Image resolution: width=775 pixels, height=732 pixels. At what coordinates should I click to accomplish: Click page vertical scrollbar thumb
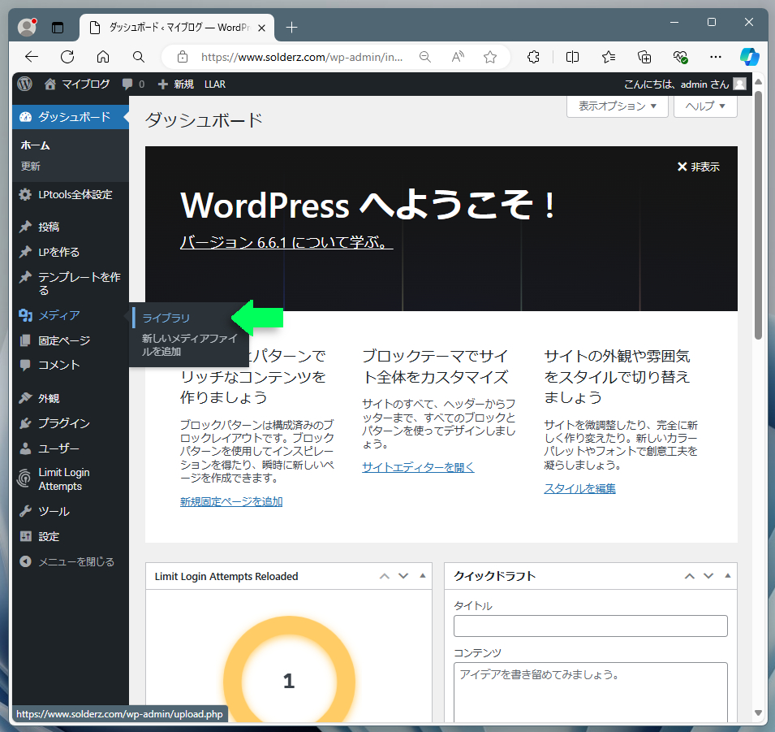[758, 215]
